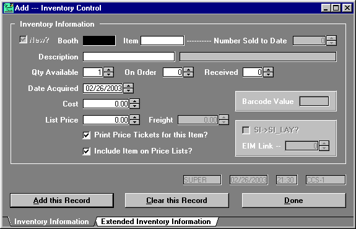Screen dimensions: 356x229
Task: Decrease Qty Available with down arrow
Action: click(x=109, y=75)
